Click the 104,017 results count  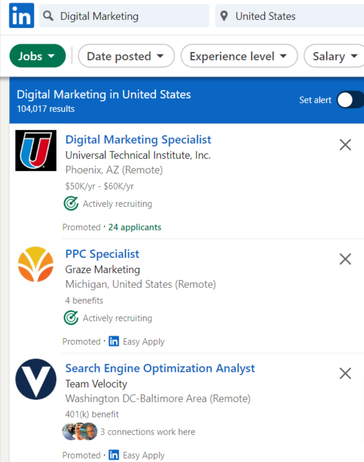(46, 108)
